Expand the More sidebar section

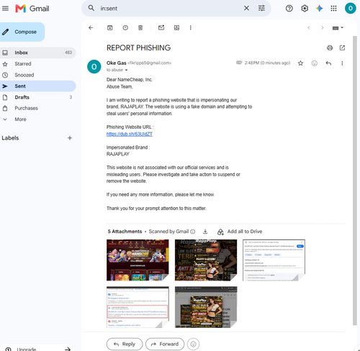pos(37,119)
